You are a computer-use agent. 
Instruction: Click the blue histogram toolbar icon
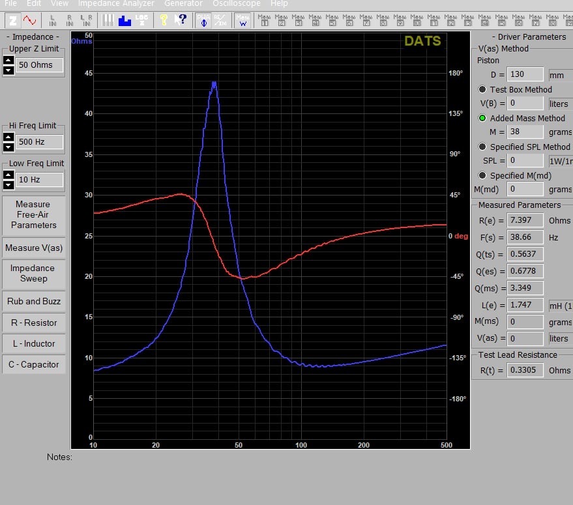pyautogui.click(x=125, y=20)
